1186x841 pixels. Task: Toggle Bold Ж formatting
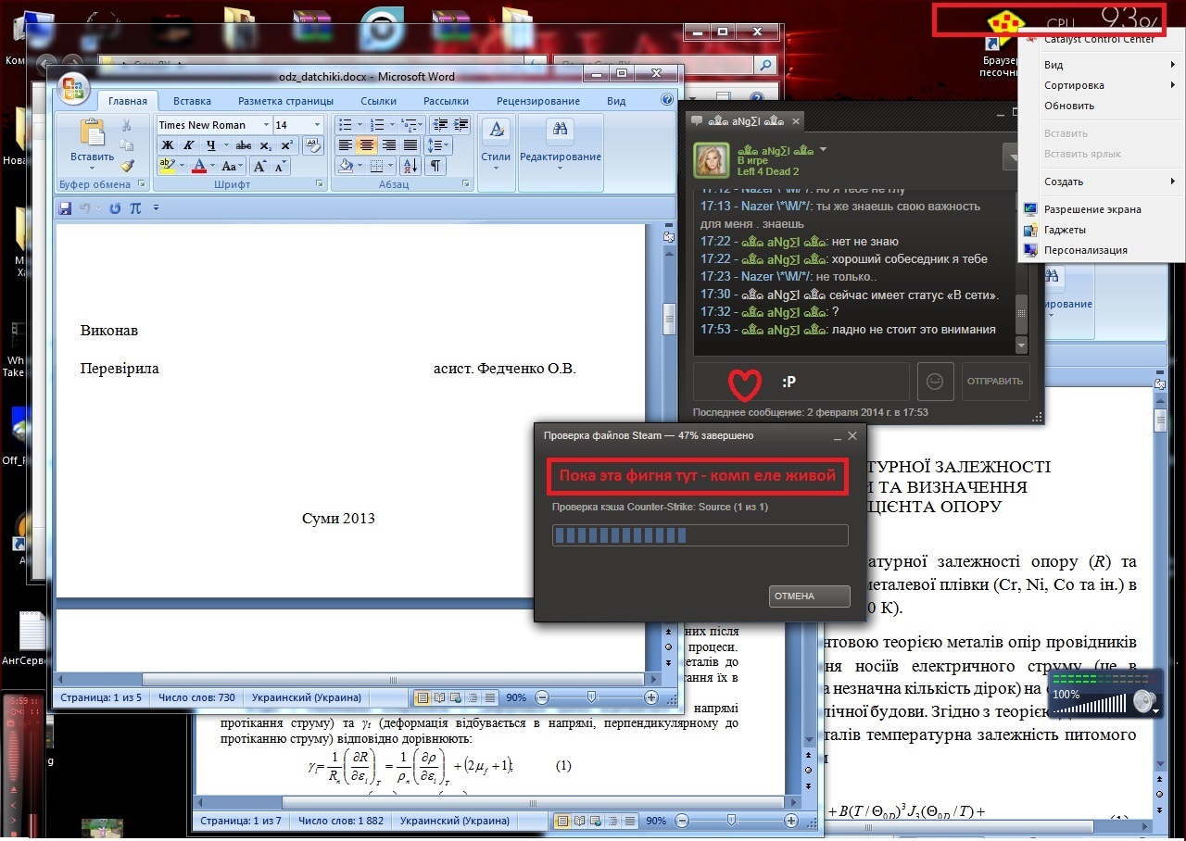coord(168,145)
